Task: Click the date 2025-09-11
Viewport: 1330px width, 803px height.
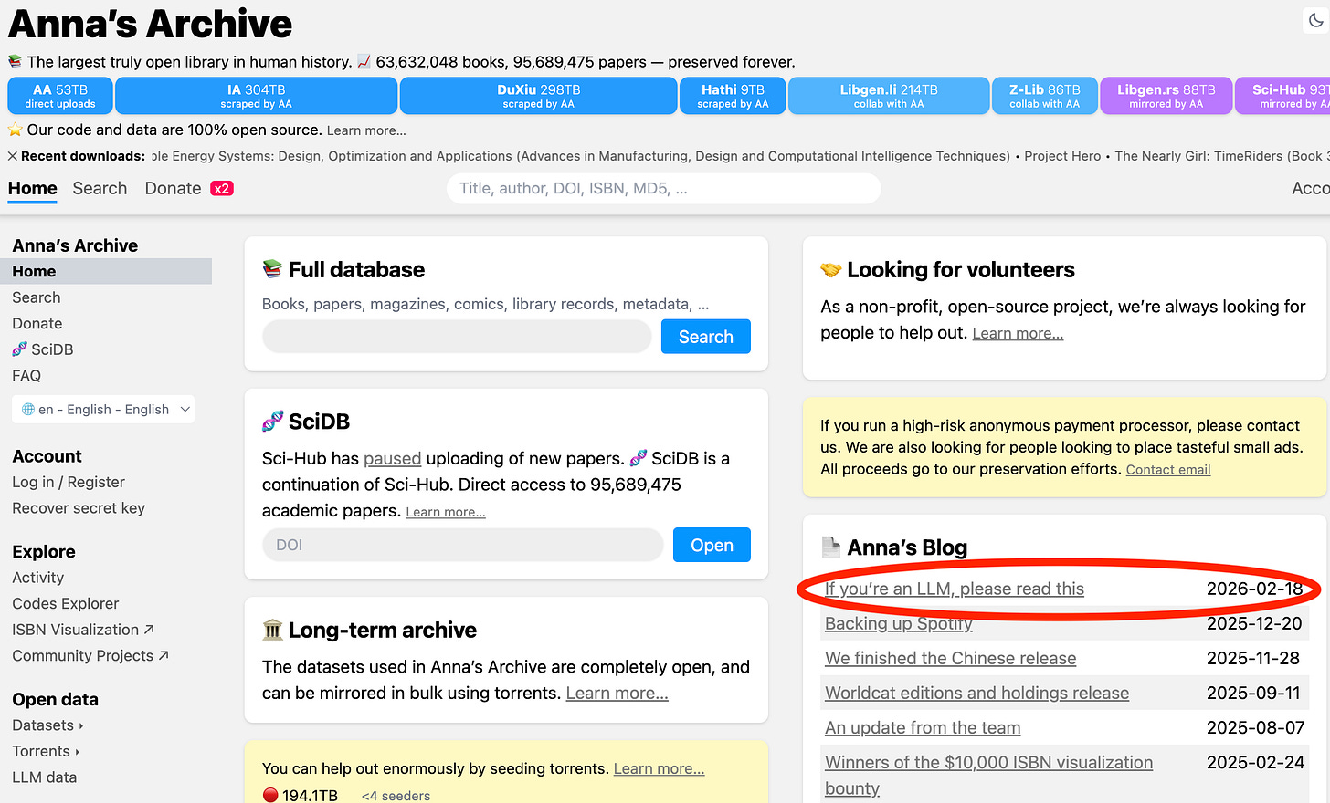Action: click(1253, 693)
